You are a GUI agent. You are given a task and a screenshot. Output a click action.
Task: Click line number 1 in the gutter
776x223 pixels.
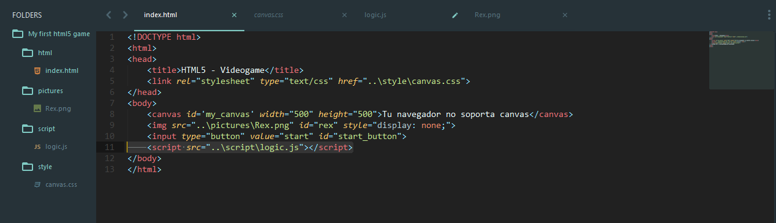pyautogui.click(x=112, y=37)
